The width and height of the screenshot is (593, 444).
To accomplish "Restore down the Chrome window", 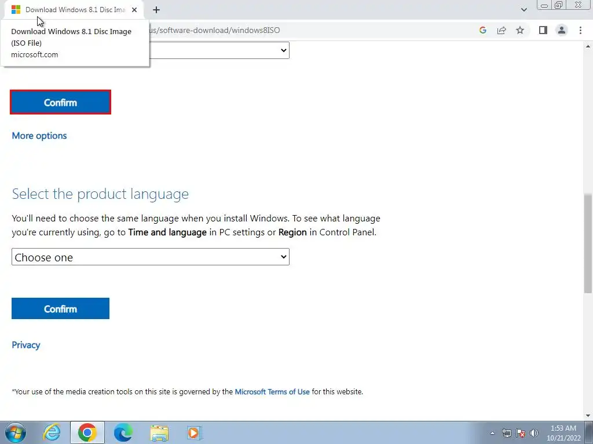I will [x=559, y=5].
